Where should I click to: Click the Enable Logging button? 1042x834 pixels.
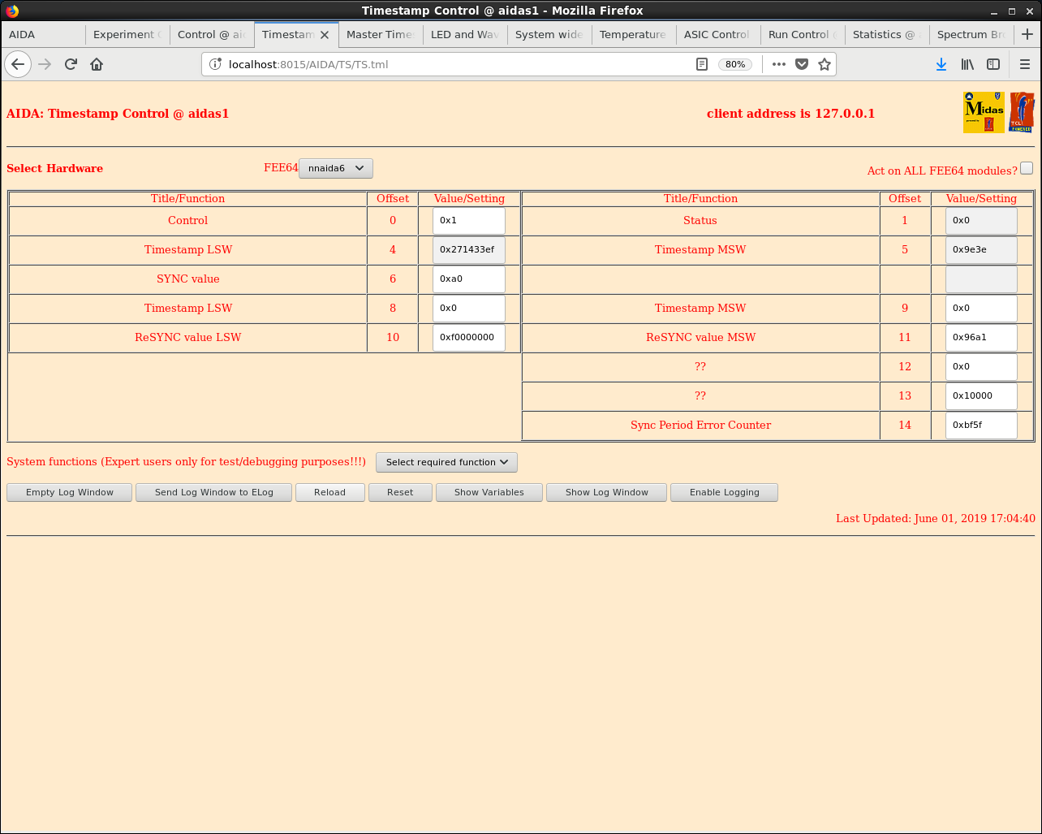(x=725, y=492)
